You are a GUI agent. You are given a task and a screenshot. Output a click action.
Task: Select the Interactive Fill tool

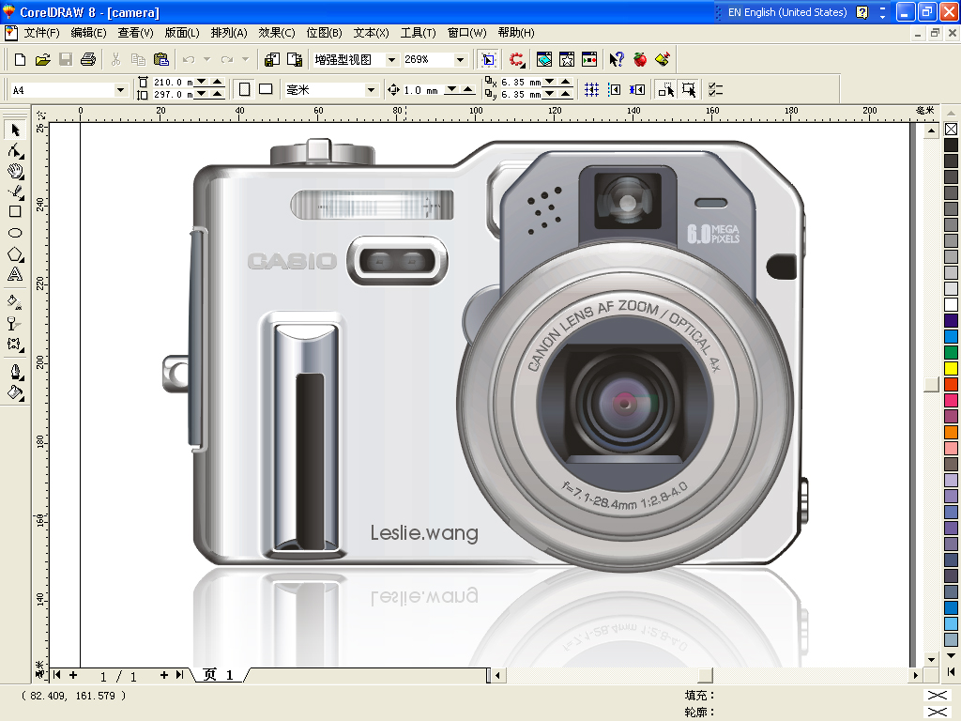[x=15, y=301]
